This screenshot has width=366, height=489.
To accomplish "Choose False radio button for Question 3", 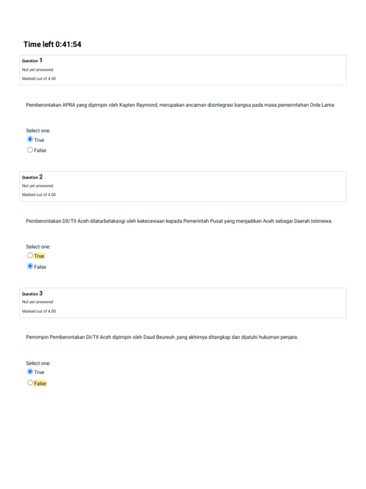I will (30, 383).
